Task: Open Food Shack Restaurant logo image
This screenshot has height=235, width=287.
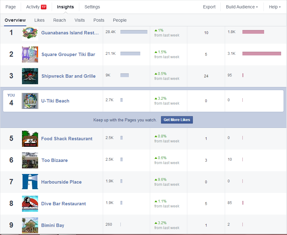Action: point(30,138)
